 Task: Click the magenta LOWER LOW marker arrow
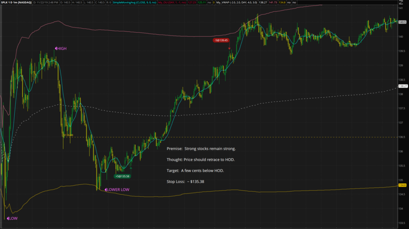(x=105, y=190)
